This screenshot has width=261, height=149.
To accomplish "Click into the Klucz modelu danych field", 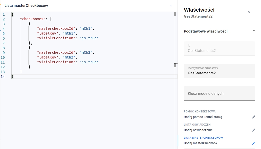I will pyautogui.click(x=219, y=94).
